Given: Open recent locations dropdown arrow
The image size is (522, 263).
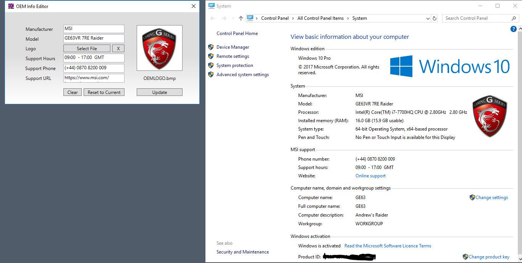Looking at the screenshot, I should pyautogui.click(x=233, y=18).
